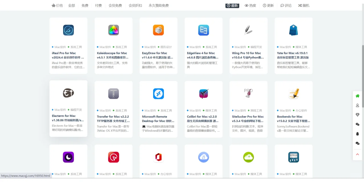Screen dimensions: 364x182
Task: Open Microsoft Remote Desktop title link
Action: 158,119
